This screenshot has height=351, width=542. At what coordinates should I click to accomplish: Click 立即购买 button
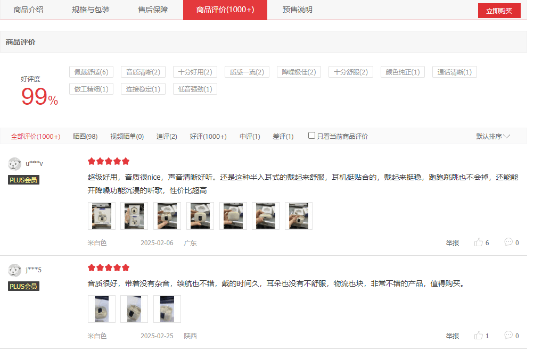(x=499, y=11)
